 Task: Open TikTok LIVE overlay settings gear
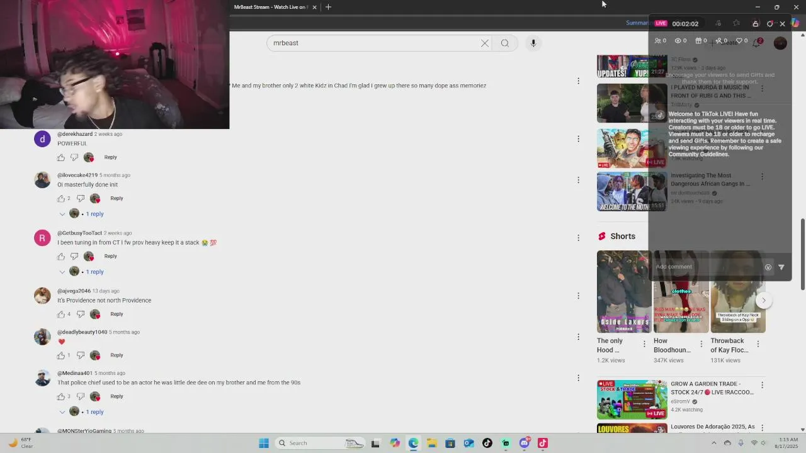769,24
